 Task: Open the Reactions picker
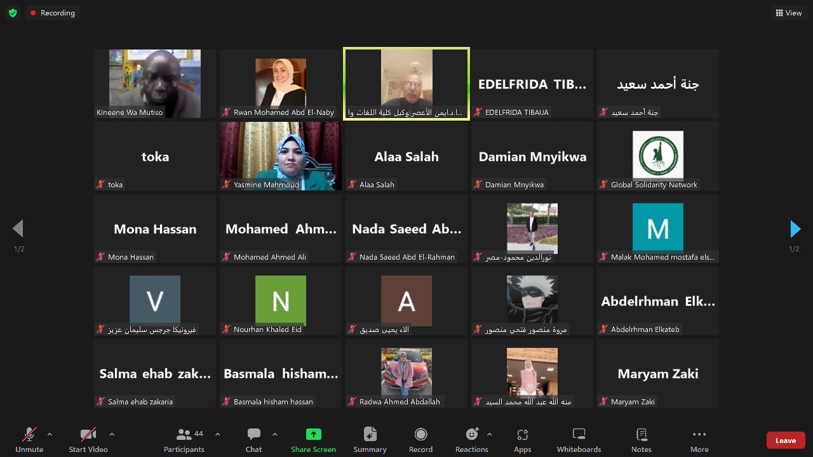click(471, 439)
